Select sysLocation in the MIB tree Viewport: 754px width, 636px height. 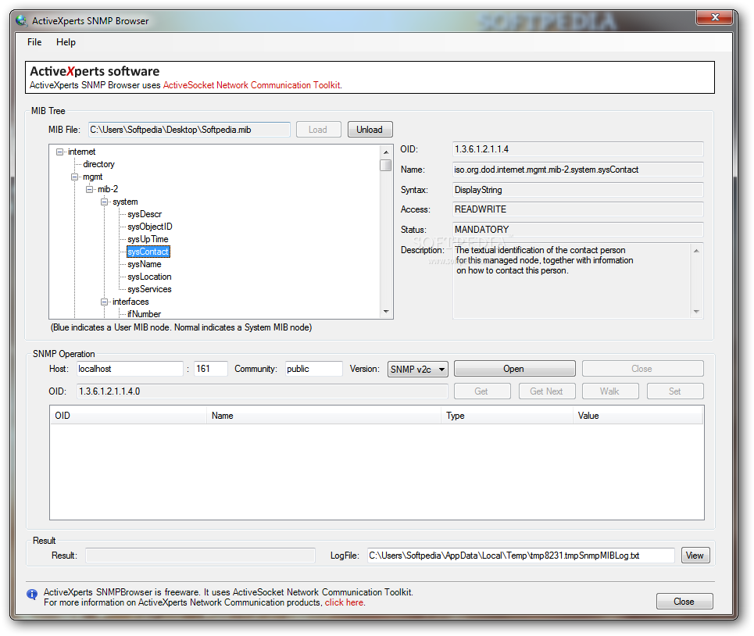coord(149,277)
